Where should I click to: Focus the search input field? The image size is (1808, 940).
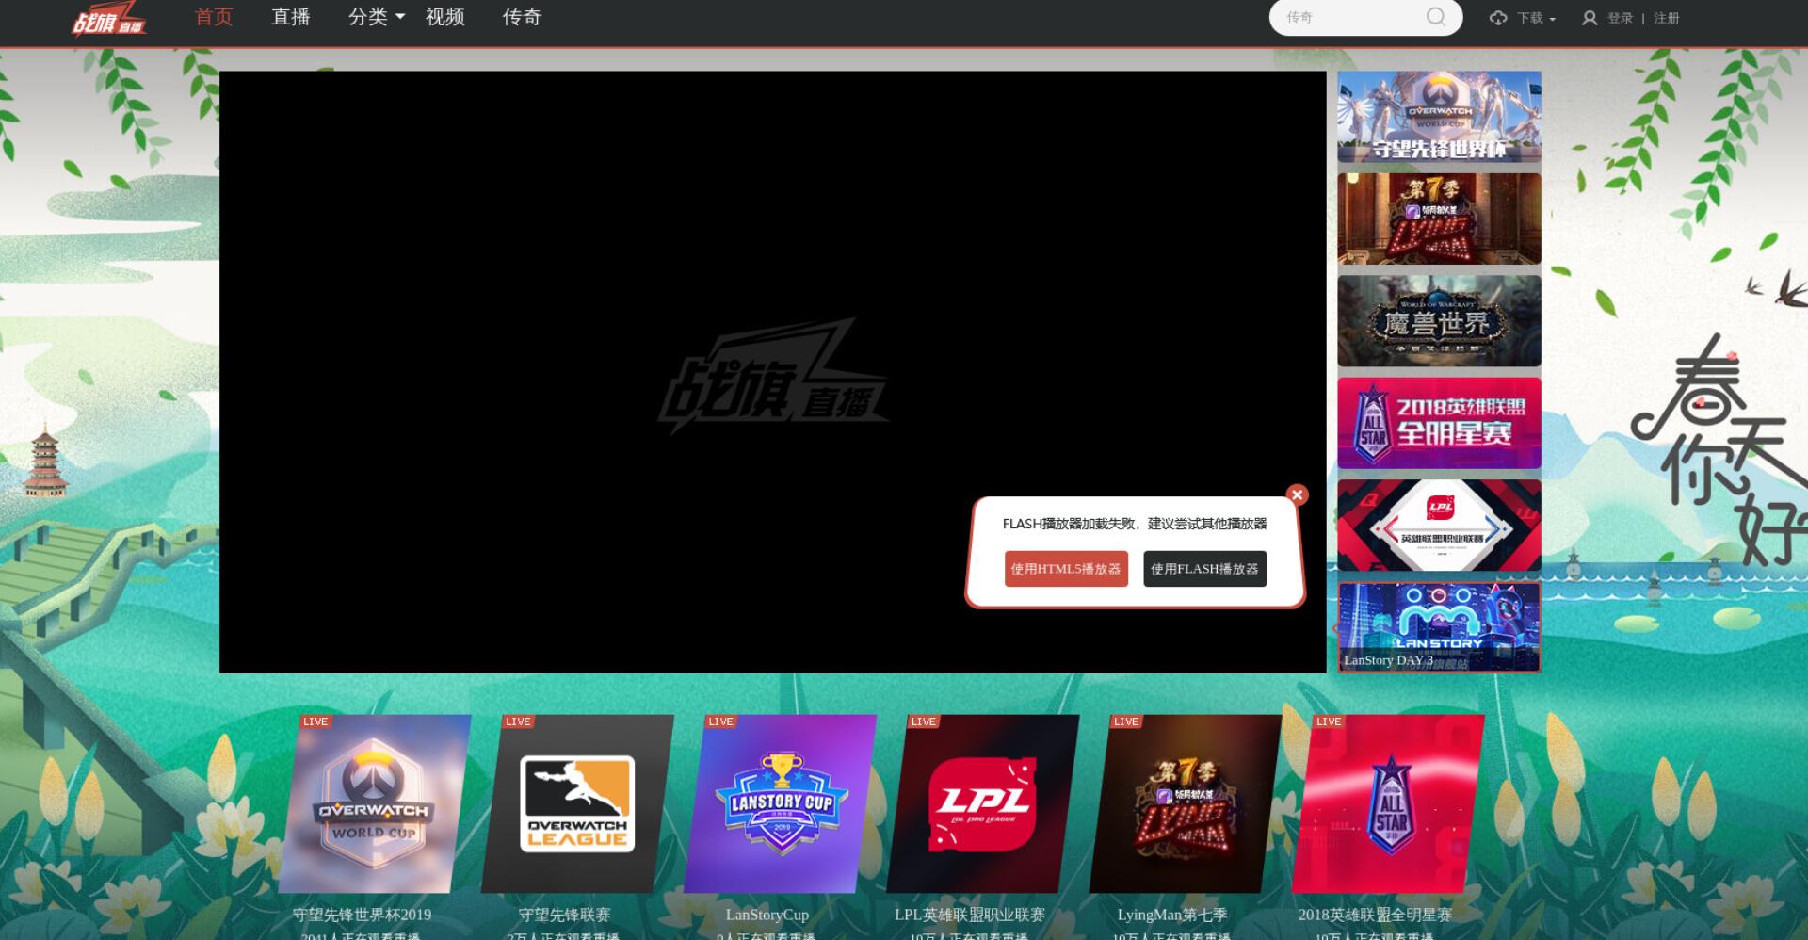1351,17
